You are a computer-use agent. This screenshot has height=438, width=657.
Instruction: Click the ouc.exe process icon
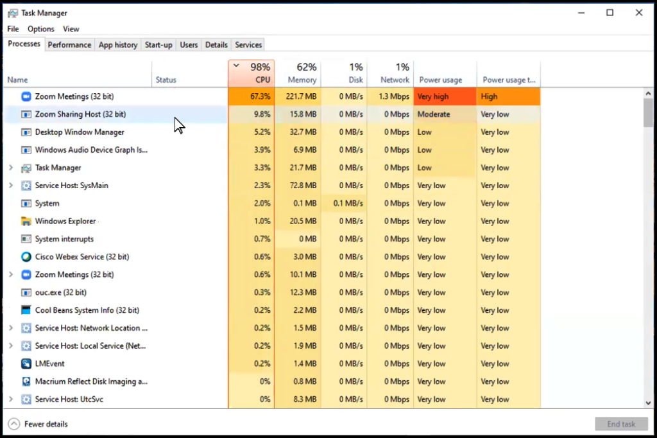(x=26, y=292)
